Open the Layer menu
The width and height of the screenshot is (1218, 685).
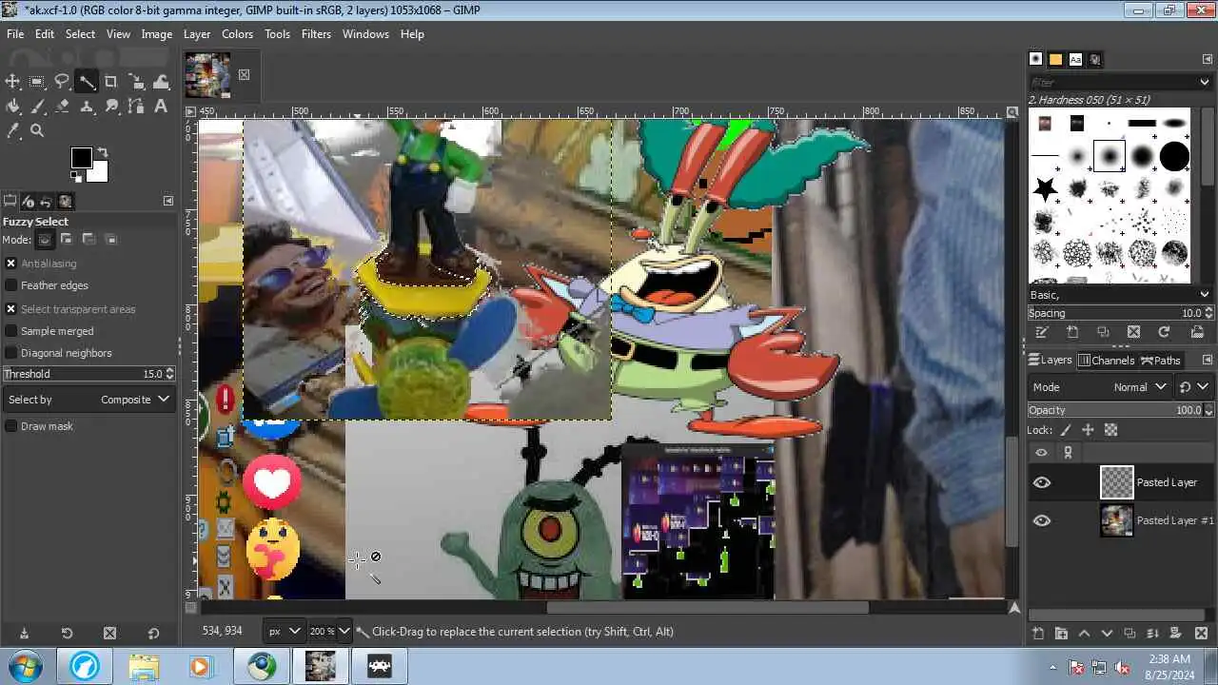click(197, 33)
